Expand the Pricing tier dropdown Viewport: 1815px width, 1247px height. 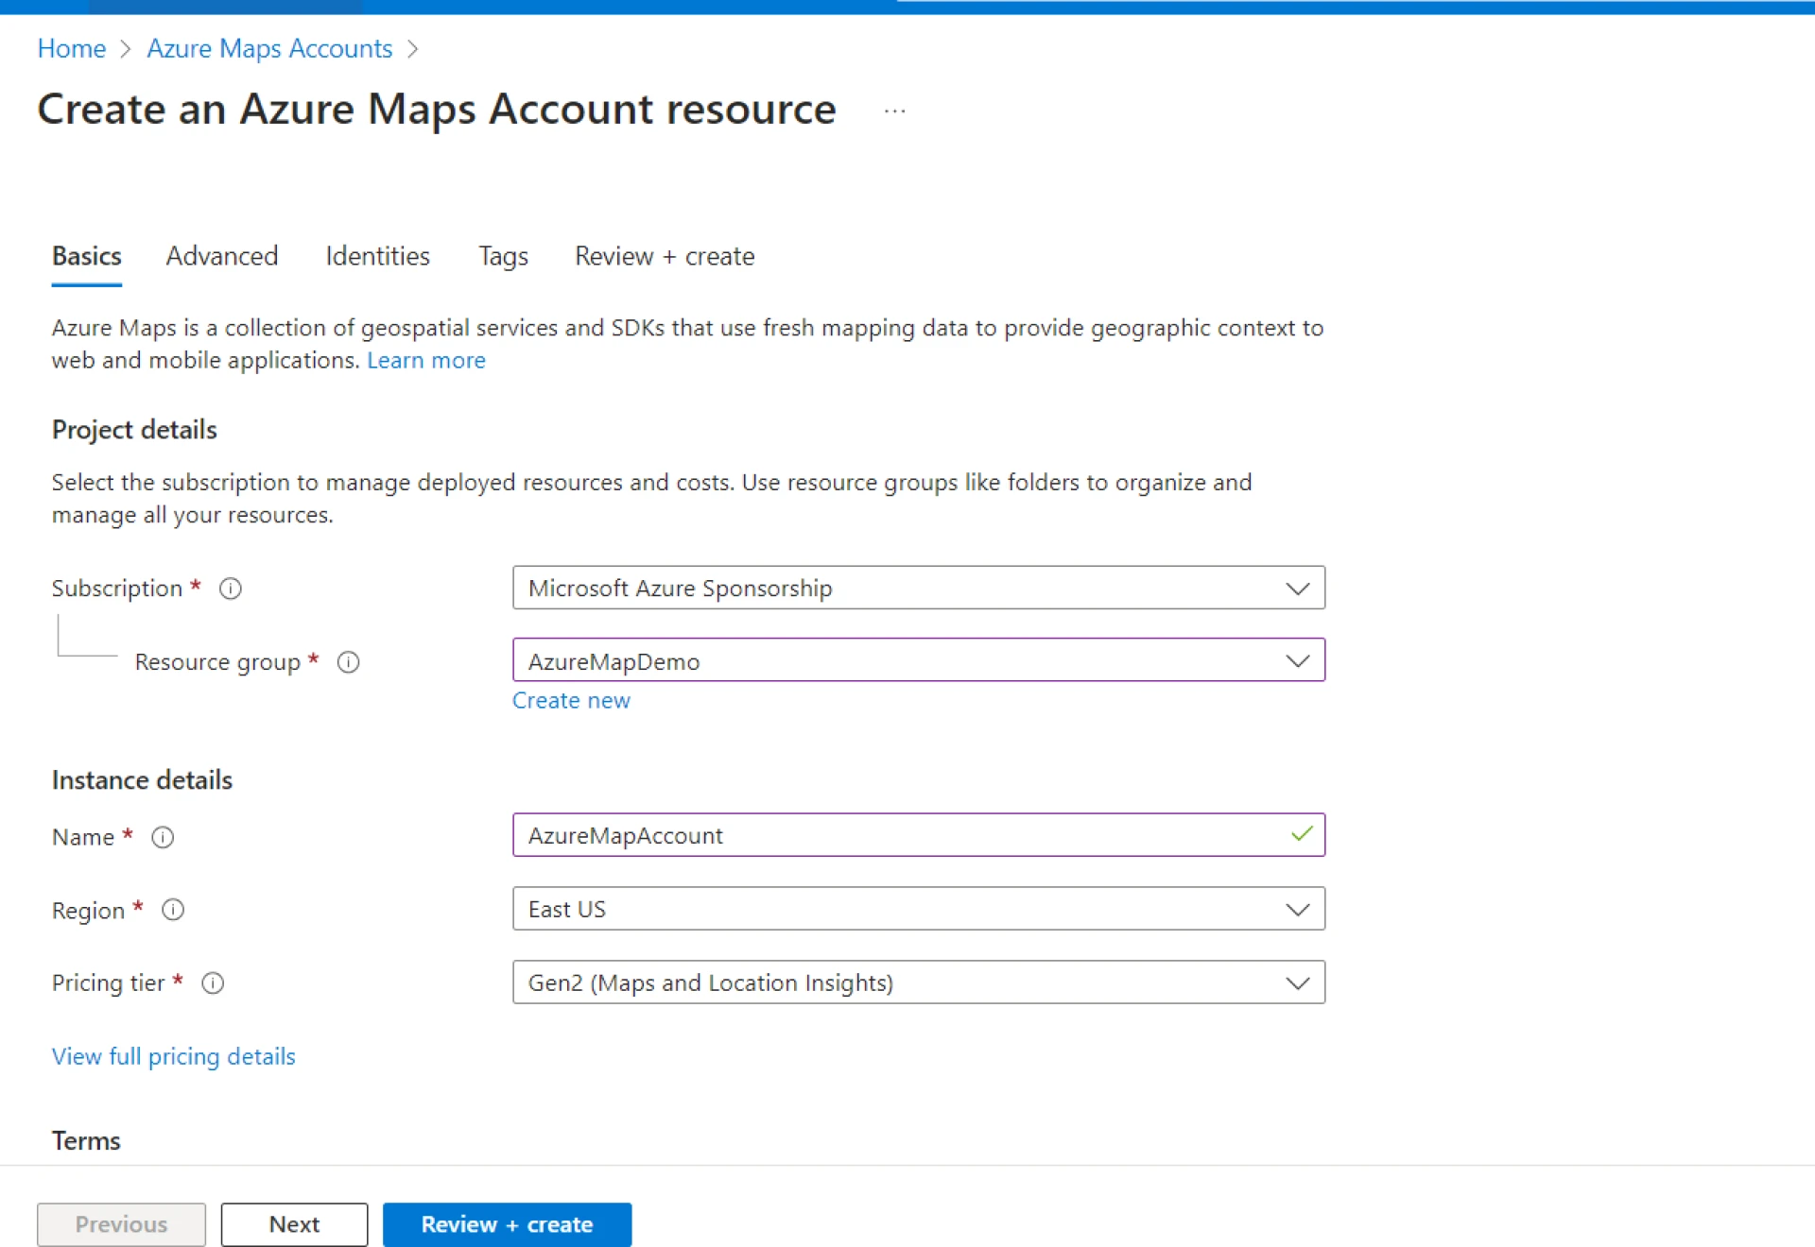1298,982
